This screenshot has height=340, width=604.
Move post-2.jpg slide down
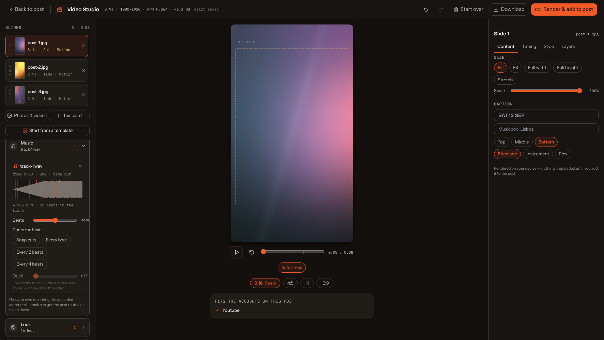(10, 74)
